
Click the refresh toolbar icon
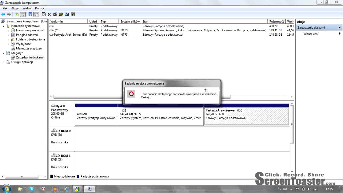click(x=44, y=14)
